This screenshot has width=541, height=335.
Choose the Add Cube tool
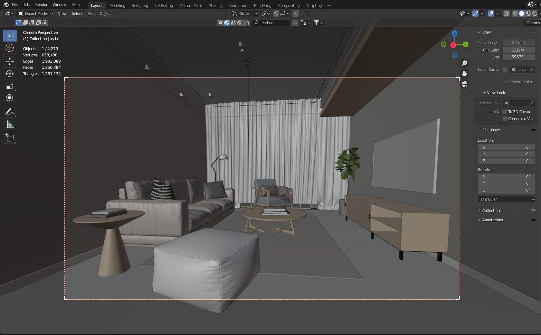pyautogui.click(x=10, y=138)
